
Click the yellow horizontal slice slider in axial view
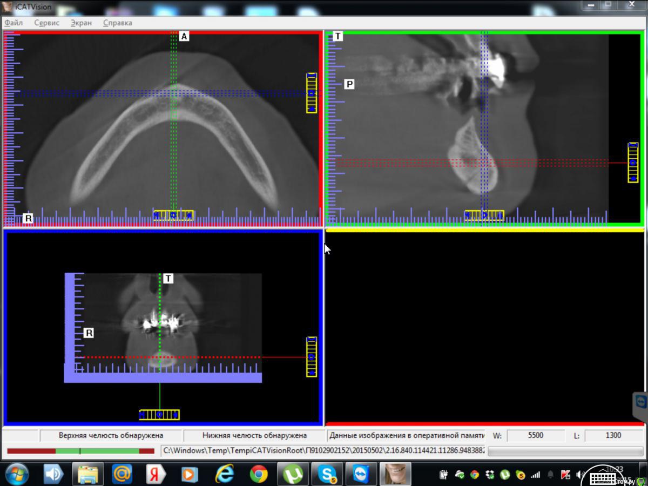click(173, 215)
